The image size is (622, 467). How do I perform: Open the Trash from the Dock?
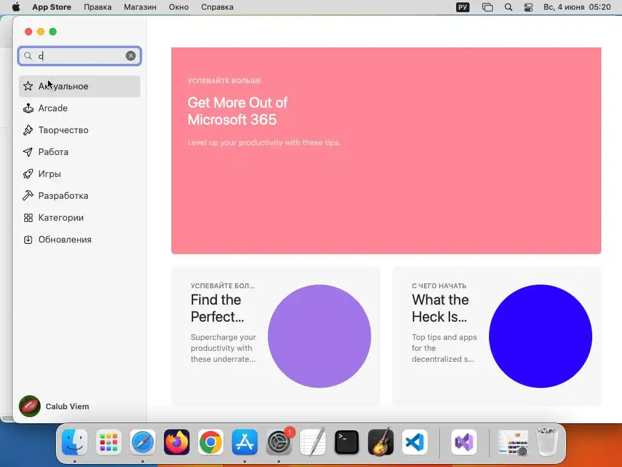coord(547,442)
